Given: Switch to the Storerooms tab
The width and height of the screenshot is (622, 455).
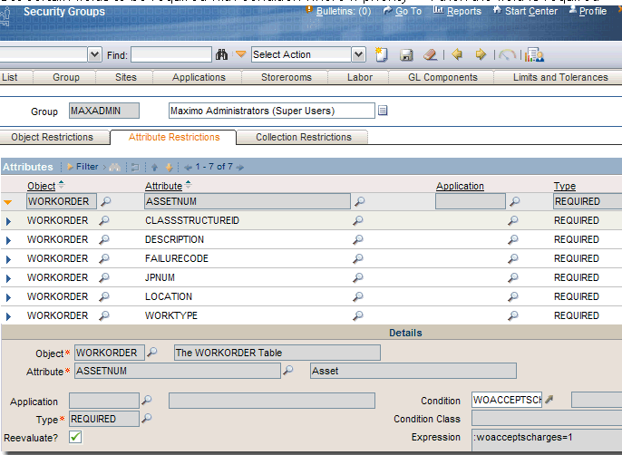Looking at the screenshot, I should (x=286, y=77).
